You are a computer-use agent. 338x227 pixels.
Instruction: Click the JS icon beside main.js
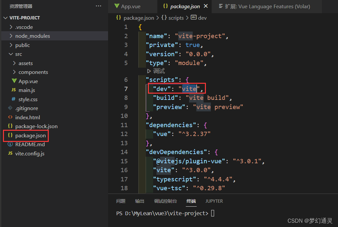tap(14, 90)
